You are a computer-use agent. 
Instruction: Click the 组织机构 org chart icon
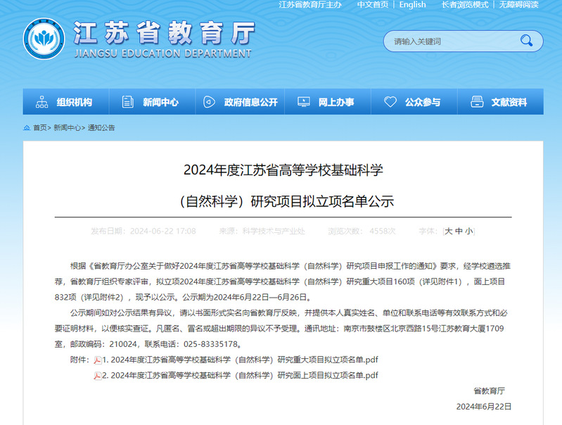coord(41,102)
